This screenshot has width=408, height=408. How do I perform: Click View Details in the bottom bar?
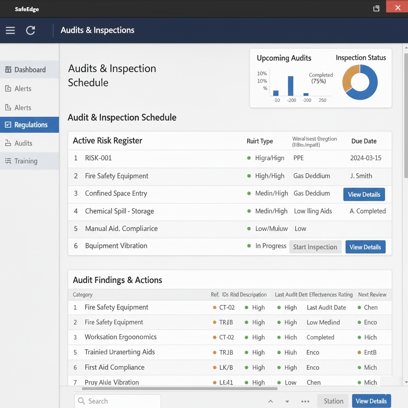click(371, 401)
